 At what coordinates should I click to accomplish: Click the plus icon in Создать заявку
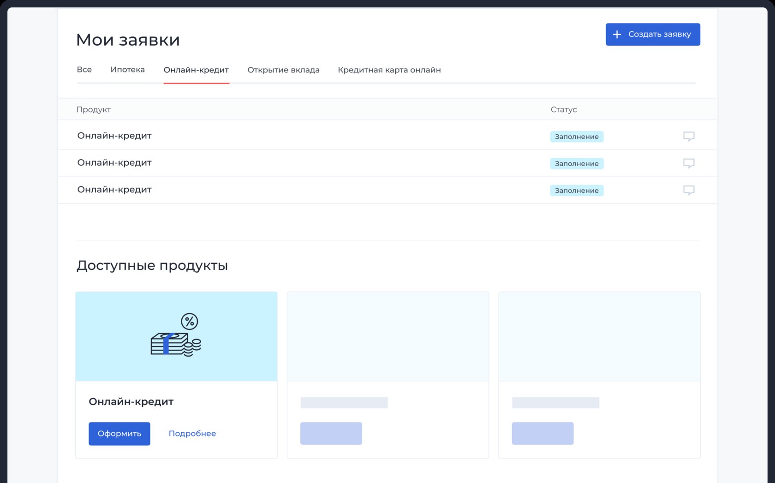tap(617, 35)
